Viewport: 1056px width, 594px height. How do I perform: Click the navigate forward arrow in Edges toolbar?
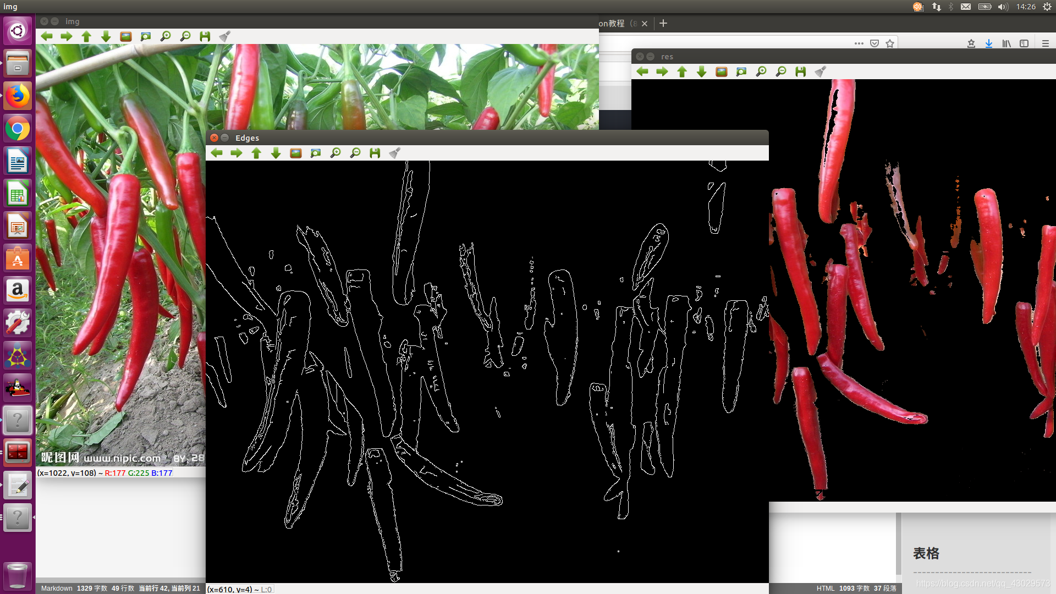pyautogui.click(x=237, y=152)
